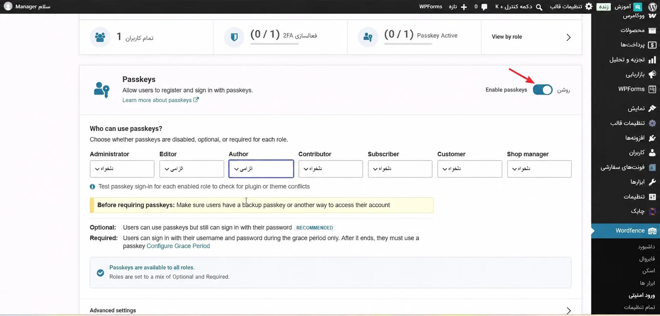
Task: Click Passkeys are available to all roles text
Action: [152, 267]
